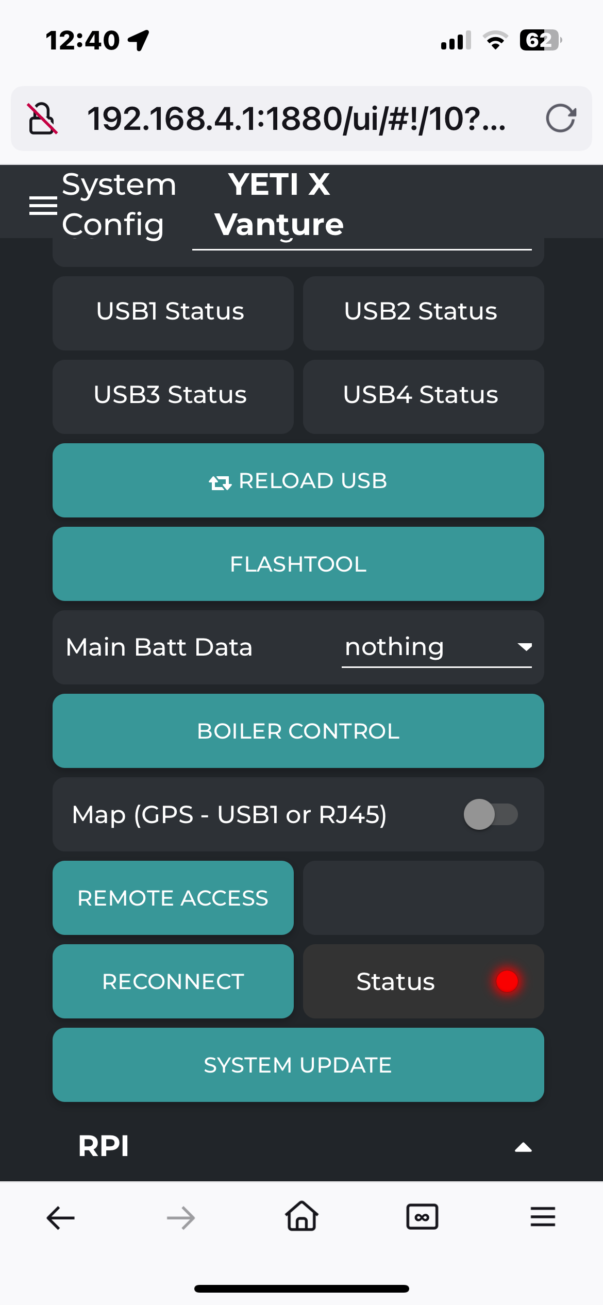Image resolution: width=603 pixels, height=1305 pixels.
Task: Toggle Map GPS USB1 or RJ45 switch
Action: 491,814
